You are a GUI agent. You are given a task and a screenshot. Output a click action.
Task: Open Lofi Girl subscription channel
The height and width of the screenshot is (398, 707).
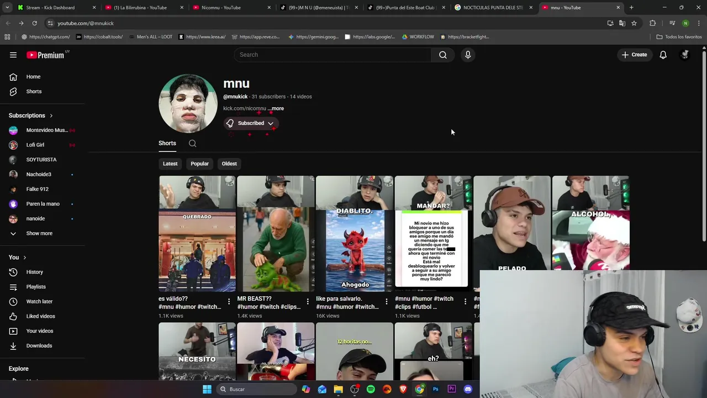pos(41,145)
